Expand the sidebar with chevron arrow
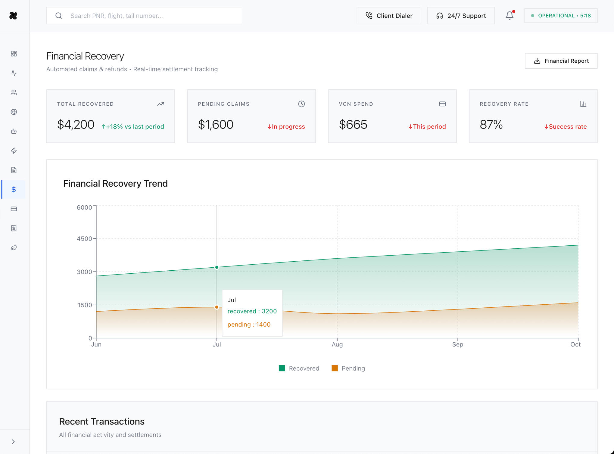The height and width of the screenshot is (454, 614). point(13,442)
